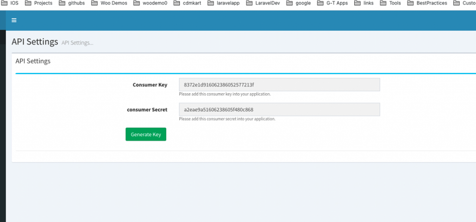The image size is (476, 222).
Task: Open the cdmkart bookmarks folder
Action: pyautogui.click(x=188, y=3)
